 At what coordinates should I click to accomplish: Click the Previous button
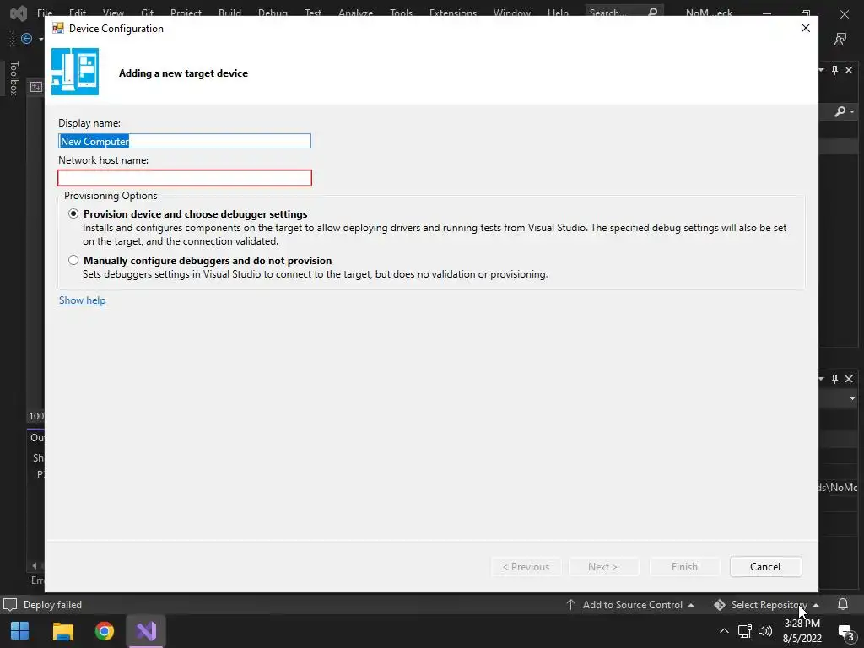[x=526, y=566]
